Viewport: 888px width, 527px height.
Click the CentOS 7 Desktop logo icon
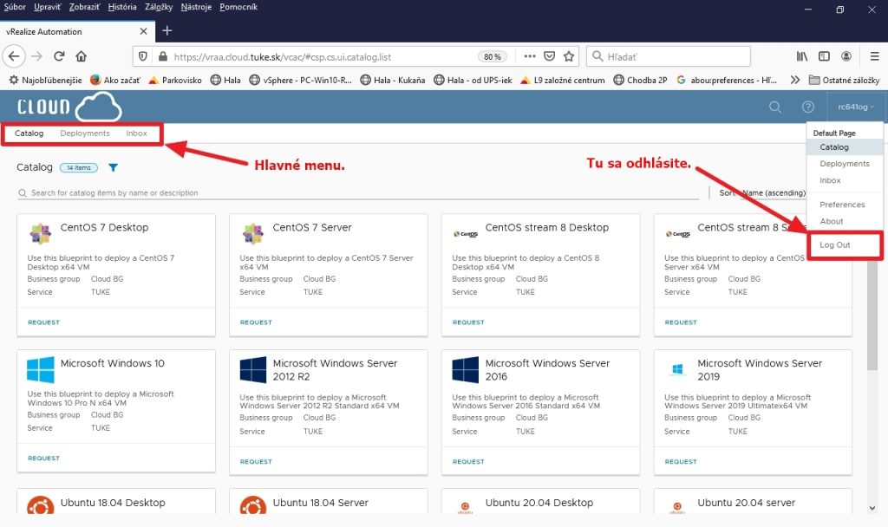(x=40, y=232)
